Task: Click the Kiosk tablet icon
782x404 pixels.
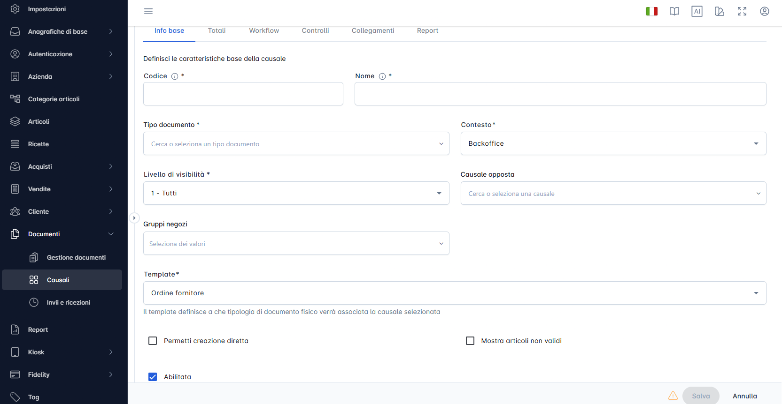Action: (x=15, y=352)
